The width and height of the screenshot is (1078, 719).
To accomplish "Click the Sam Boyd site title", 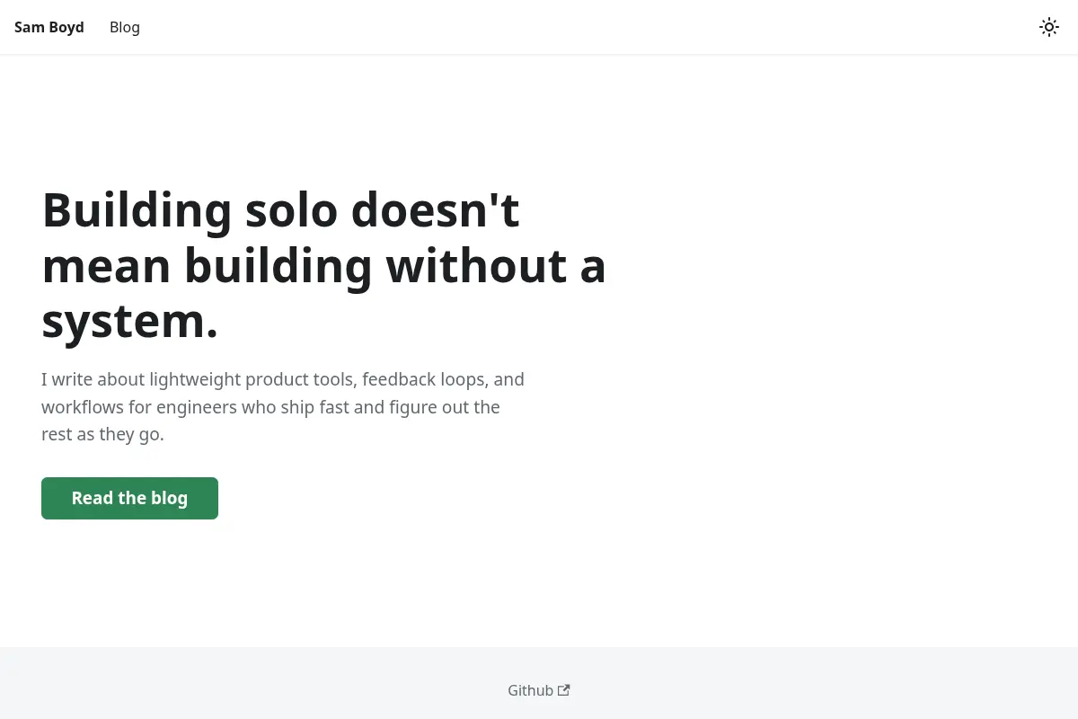I will tap(49, 27).
